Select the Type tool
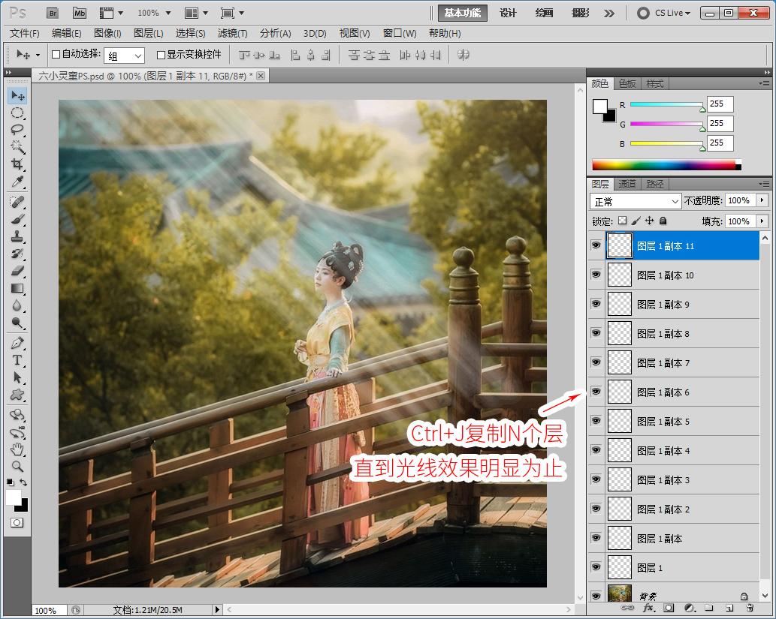The image size is (776, 619). (x=17, y=360)
